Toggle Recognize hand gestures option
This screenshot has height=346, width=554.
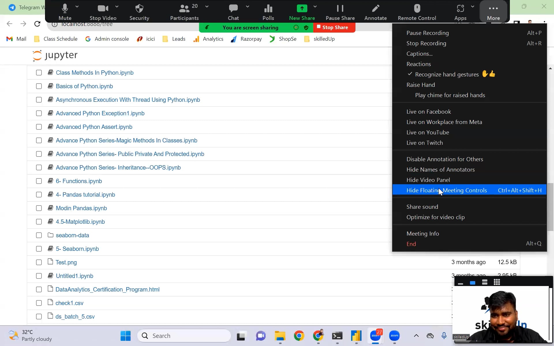(469, 74)
